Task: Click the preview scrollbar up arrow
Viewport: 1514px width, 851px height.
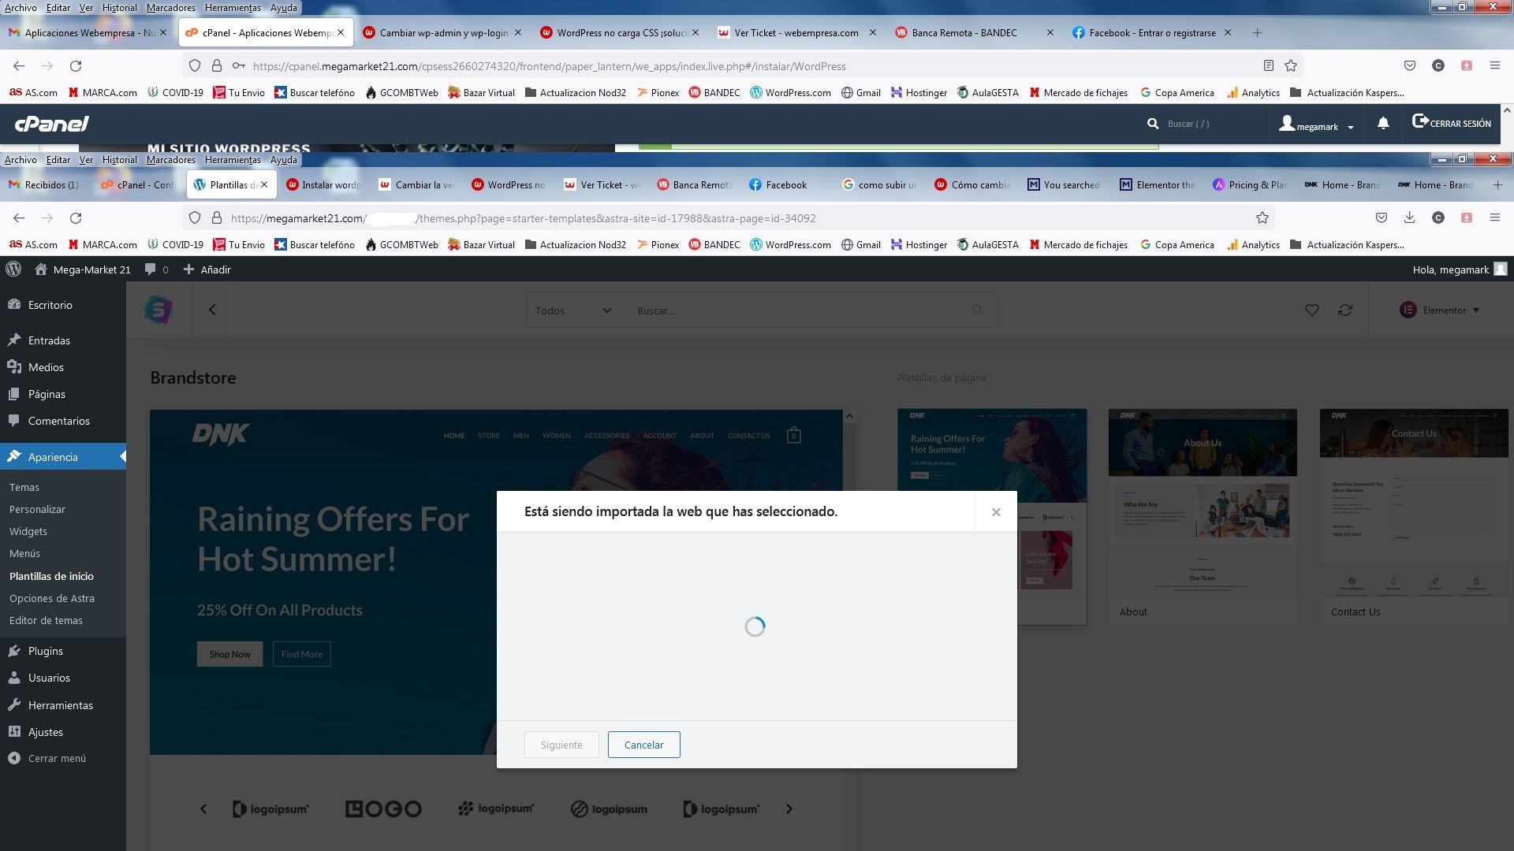Action: 849,416
